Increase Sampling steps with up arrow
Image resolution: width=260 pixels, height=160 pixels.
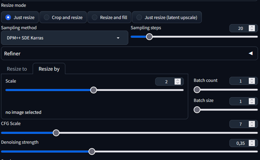tap(252, 27)
